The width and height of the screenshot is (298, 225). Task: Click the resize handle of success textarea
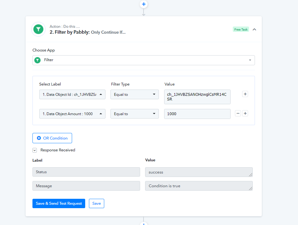251,175
